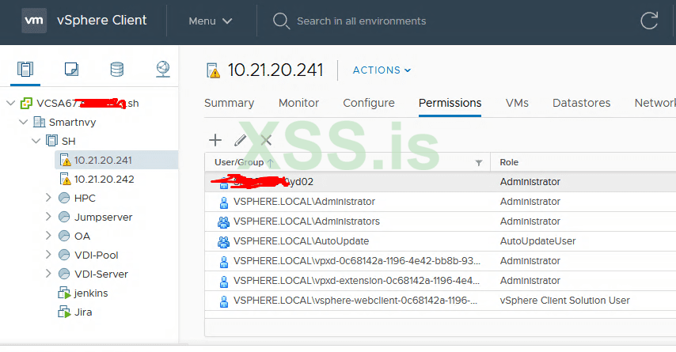This screenshot has height=352, width=676.
Task: Select host 10.21.20.242 in tree
Action: point(104,179)
